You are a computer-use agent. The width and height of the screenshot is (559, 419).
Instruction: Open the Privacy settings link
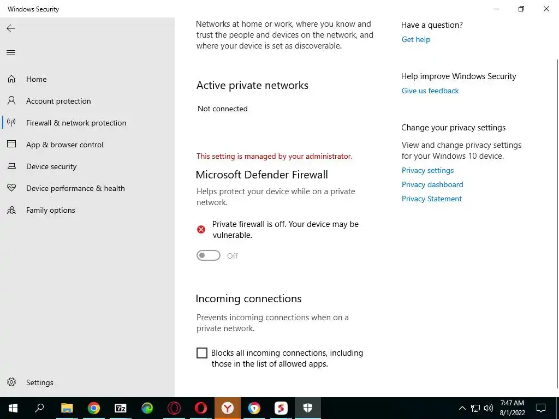click(428, 170)
